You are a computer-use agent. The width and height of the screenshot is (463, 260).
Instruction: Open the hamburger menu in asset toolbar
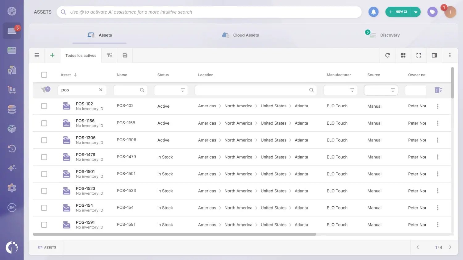[x=37, y=56]
